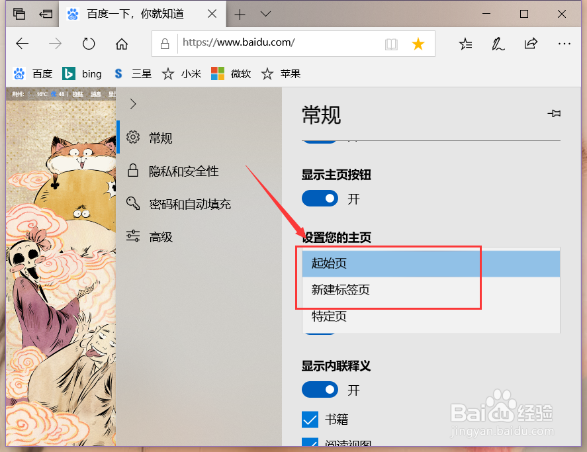
Task: Open the bing favorites bar bookmark
Action: [x=82, y=73]
